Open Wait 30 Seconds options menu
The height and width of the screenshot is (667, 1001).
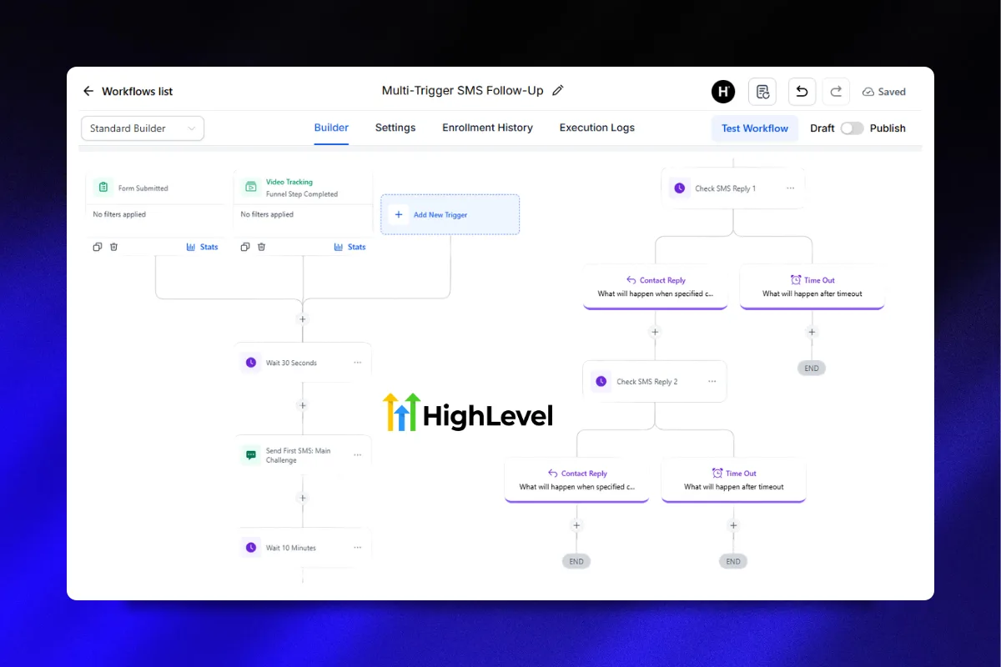[x=358, y=363]
